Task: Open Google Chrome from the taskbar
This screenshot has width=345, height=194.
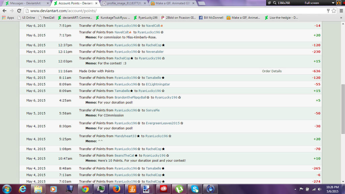Action: 85,189
